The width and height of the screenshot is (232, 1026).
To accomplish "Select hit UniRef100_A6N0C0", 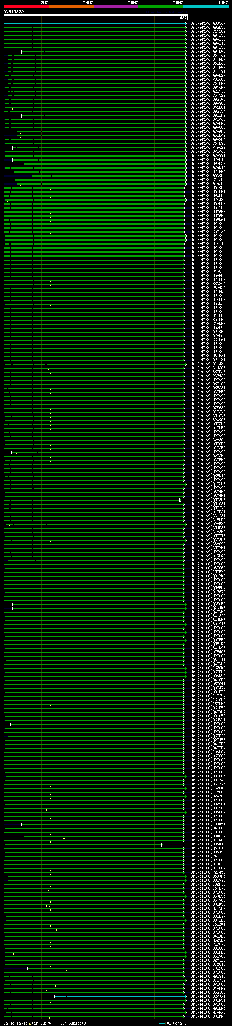I will point(208,176).
